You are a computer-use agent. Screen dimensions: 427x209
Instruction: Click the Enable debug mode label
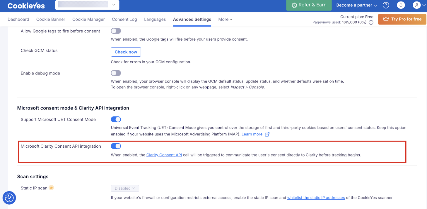coord(40,73)
